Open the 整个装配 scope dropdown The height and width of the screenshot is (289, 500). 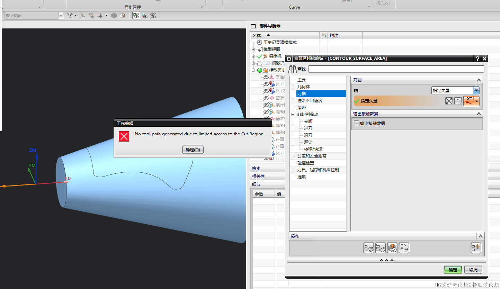[61, 16]
